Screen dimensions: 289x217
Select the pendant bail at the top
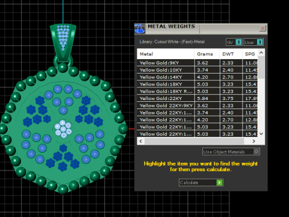pyautogui.click(x=63, y=43)
